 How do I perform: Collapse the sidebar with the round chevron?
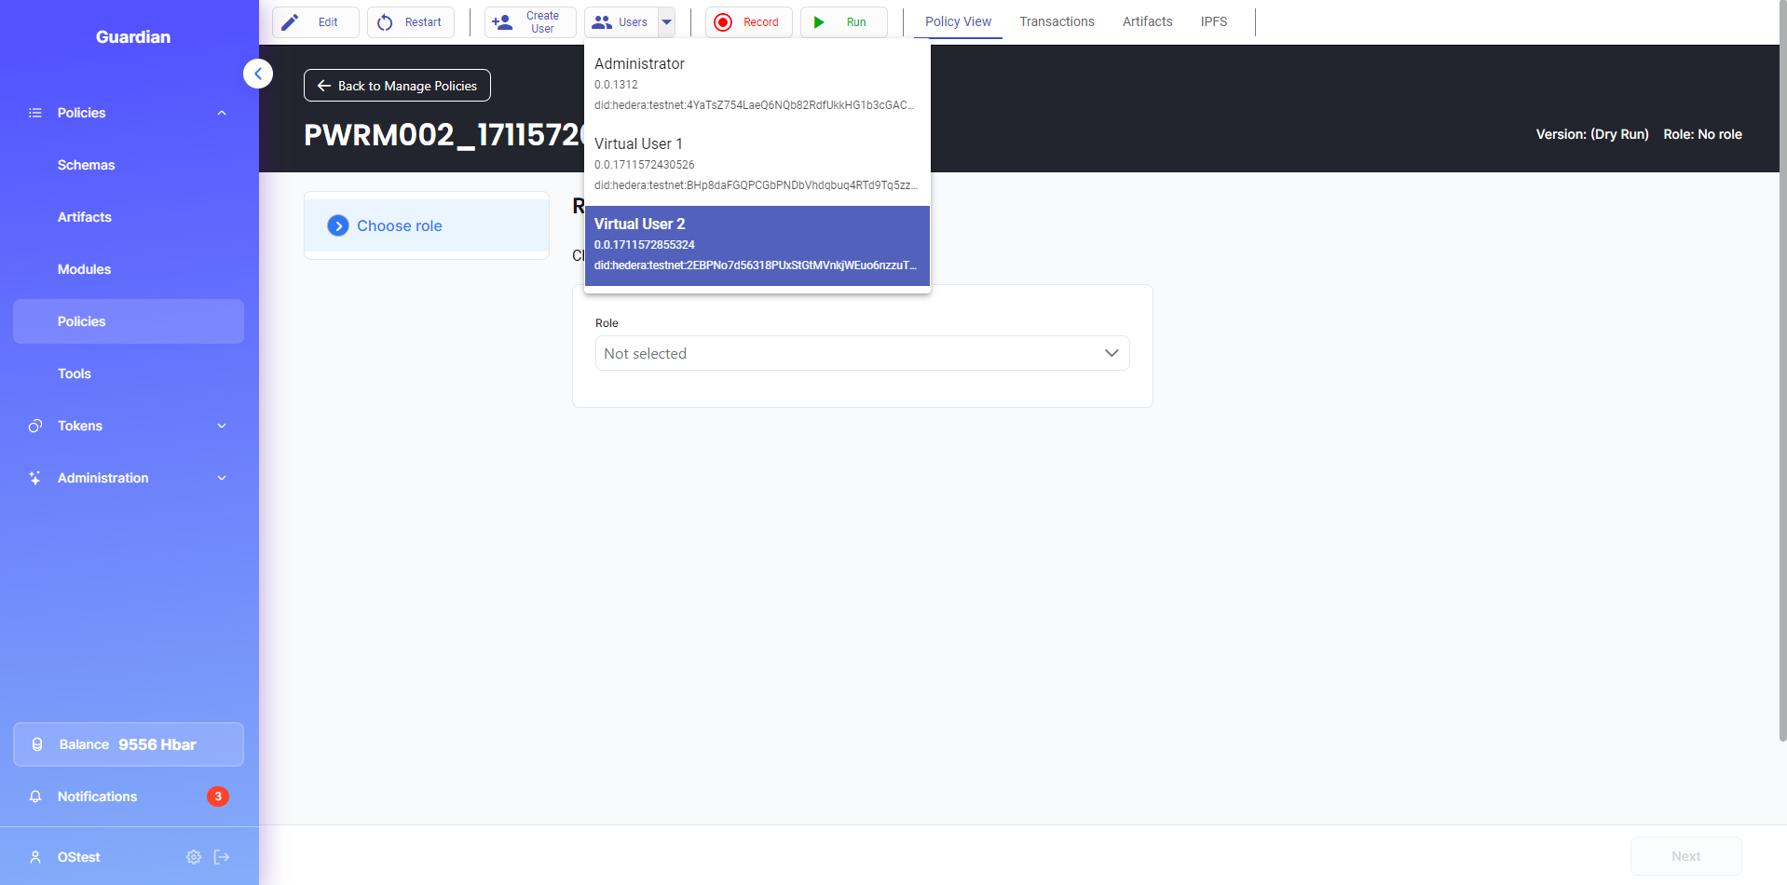click(x=258, y=74)
